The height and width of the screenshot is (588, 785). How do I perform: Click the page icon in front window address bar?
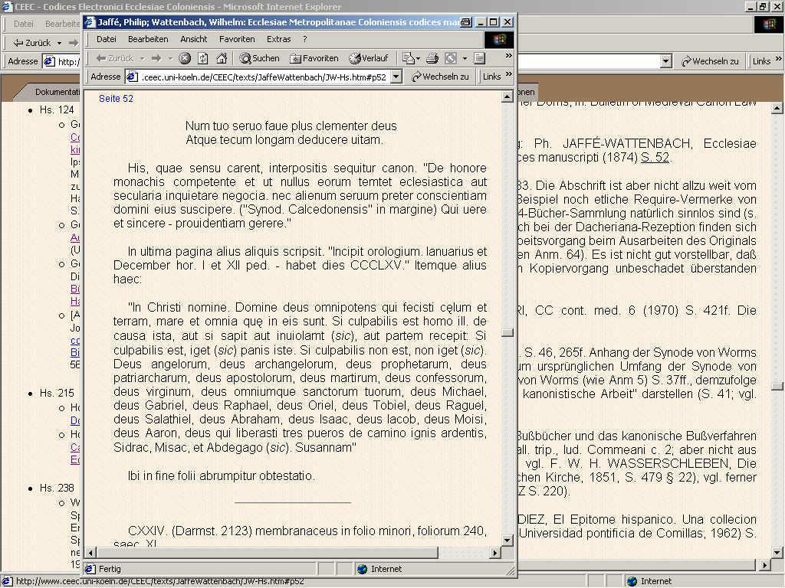[x=132, y=77]
